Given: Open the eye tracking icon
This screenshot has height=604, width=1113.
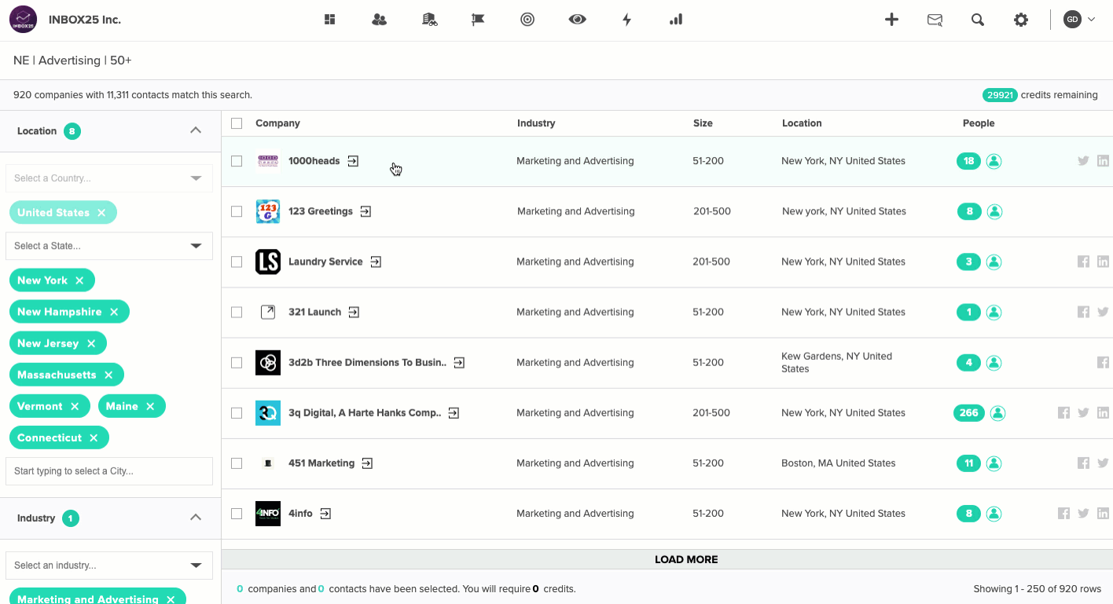Looking at the screenshot, I should point(578,20).
